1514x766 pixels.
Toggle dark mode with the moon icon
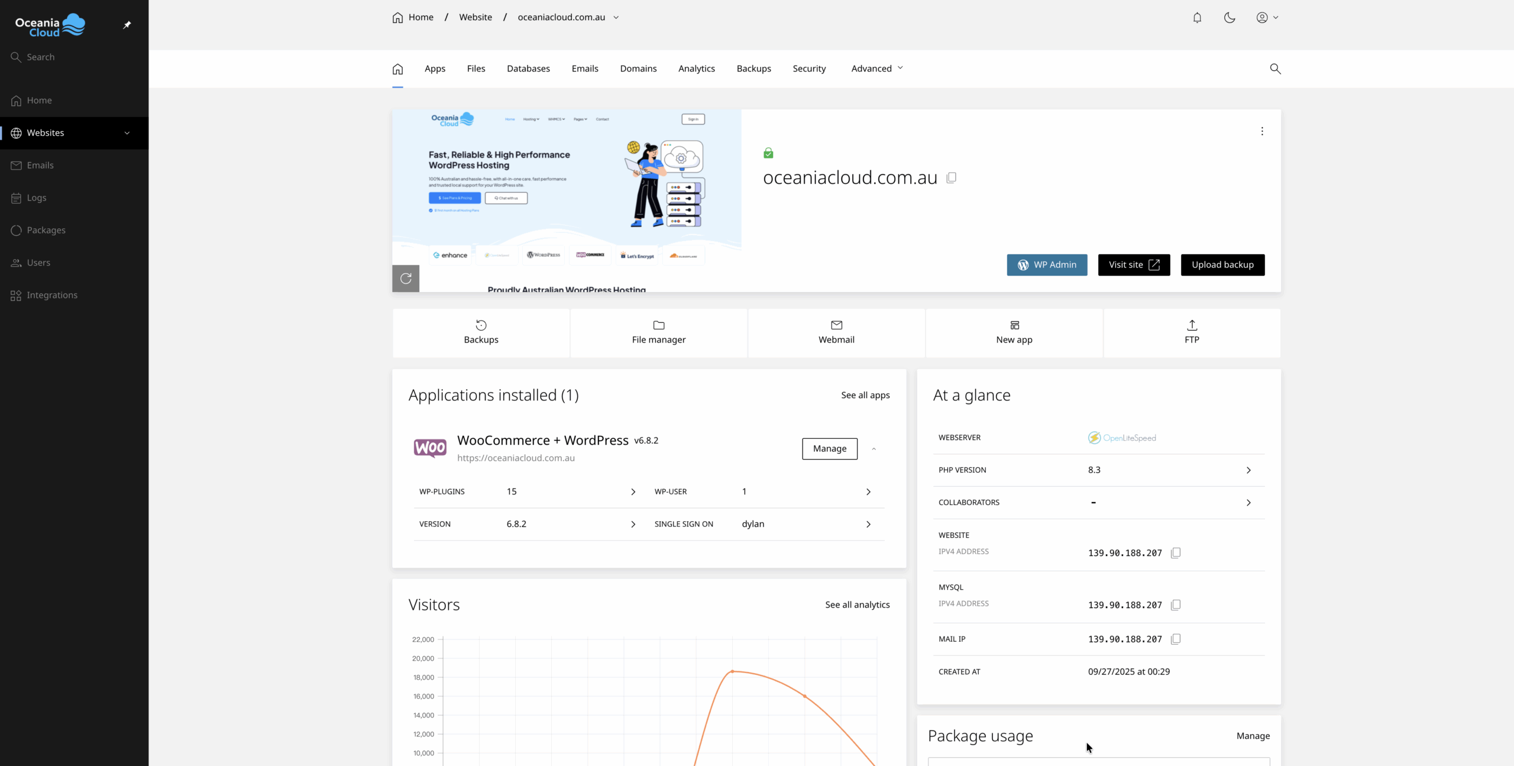pos(1230,18)
